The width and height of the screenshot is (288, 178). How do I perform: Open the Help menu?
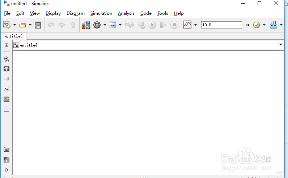click(x=179, y=13)
